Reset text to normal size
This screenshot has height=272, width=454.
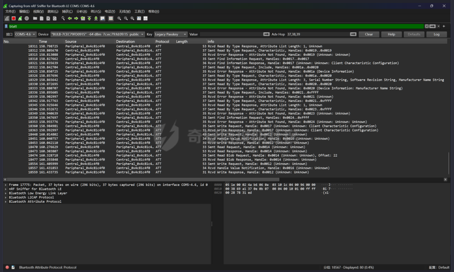pos(132,18)
